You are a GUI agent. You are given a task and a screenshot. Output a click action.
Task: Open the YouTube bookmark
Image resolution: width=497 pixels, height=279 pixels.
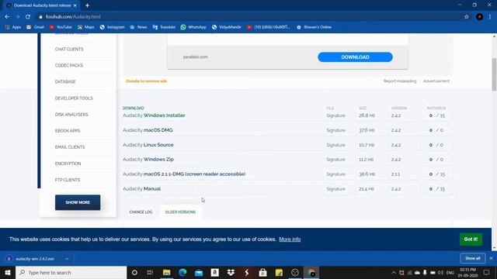(61, 27)
